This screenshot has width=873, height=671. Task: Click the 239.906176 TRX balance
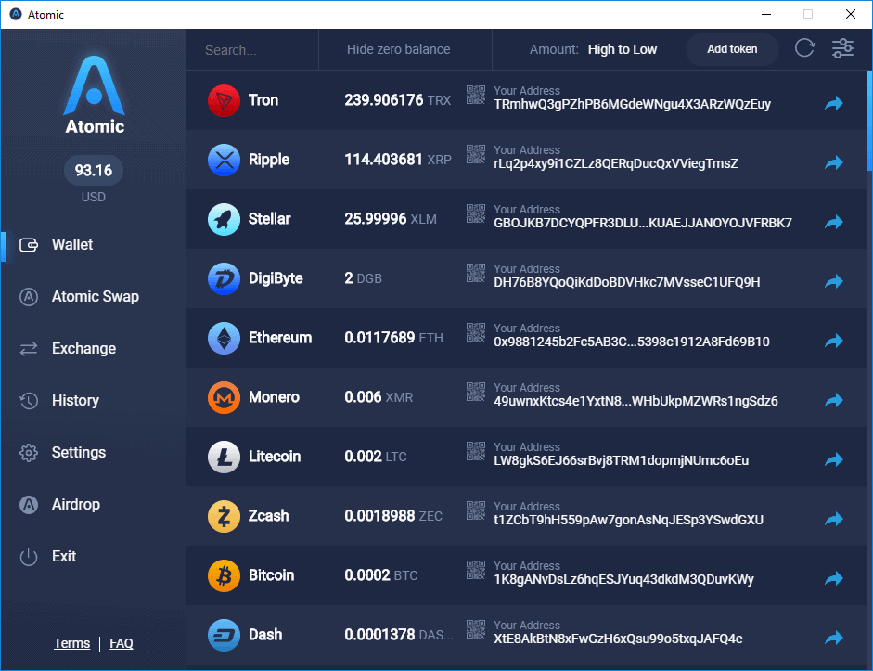[x=397, y=100]
